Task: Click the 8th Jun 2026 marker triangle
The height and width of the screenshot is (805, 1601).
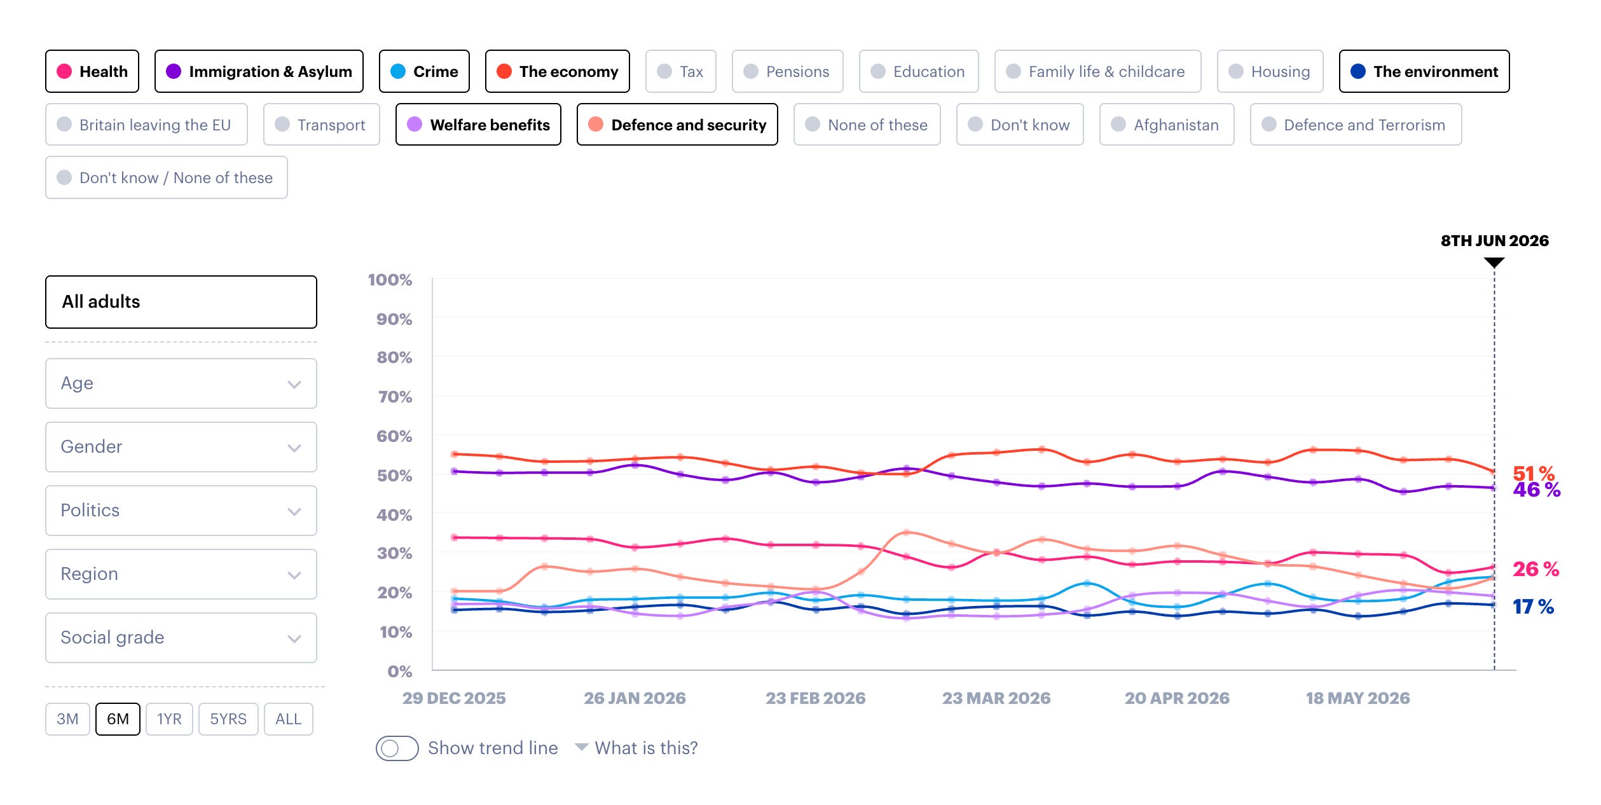Action: (x=1494, y=262)
